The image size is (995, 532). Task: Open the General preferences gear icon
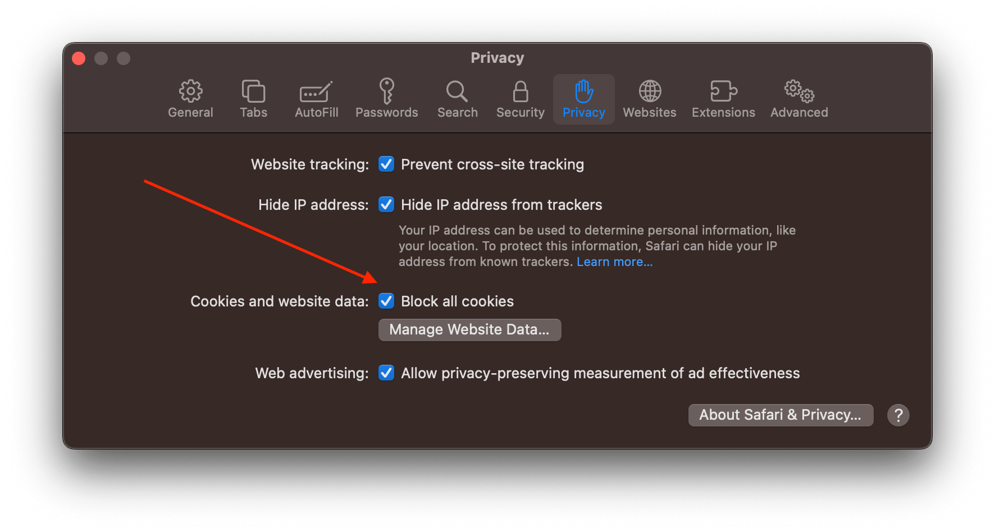pos(190,91)
